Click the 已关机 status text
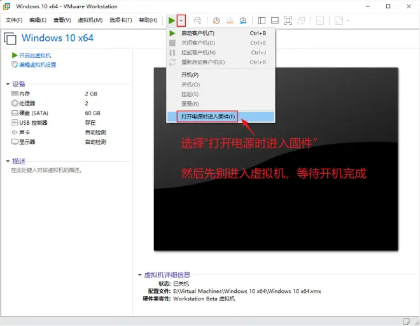The height and width of the screenshot is (326, 420). tap(181, 283)
